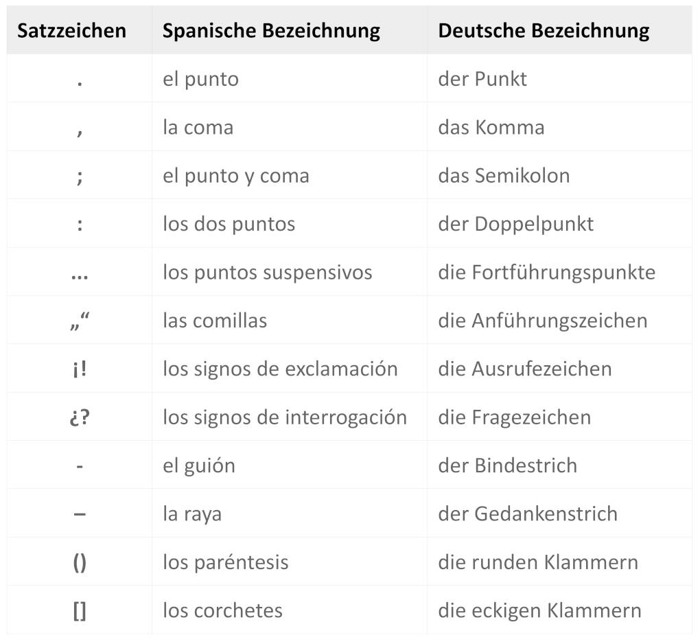
Task: Click the colon symbol in first column
Action: tap(80, 224)
